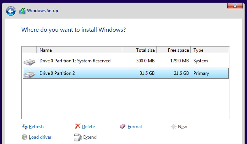247x144 pixels.
Task: Sort by the Free space column header
Action: (x=174, y=50)
